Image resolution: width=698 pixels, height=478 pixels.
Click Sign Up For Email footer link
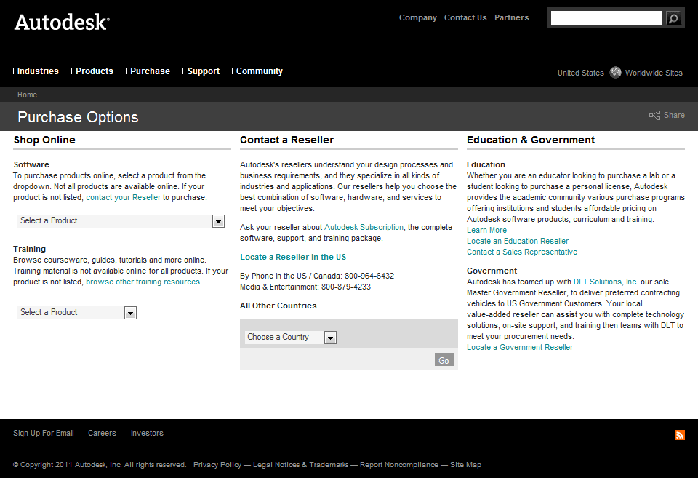pyautogui.click(x=44, y=433)
